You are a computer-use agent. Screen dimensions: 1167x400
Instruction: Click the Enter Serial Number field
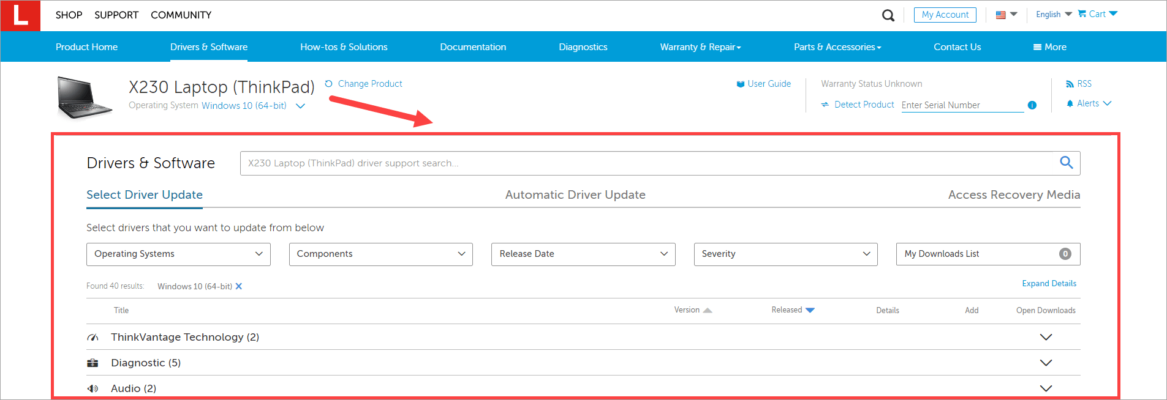tap(962, 105)
